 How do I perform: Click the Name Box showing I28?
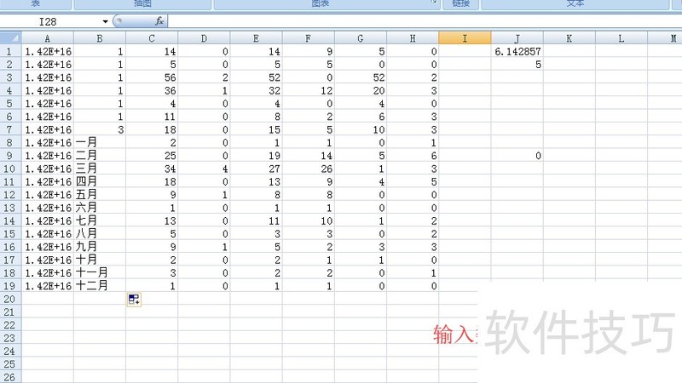tap(51, 20)
